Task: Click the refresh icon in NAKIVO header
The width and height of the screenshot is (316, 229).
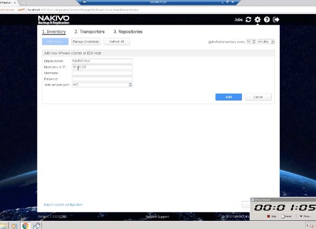Action: click(x=248, y=19)
